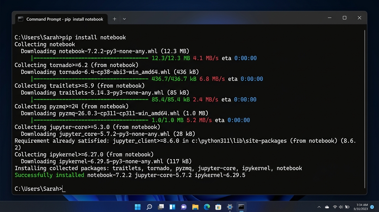Click green 'Successfully installed' text
Viewport: 379px width, 212px height.
click(x=49, y=175)
